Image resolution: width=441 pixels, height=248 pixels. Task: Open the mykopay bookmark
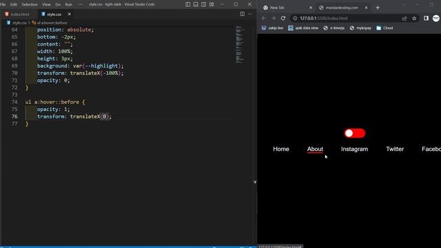click(x=360, y=28)
